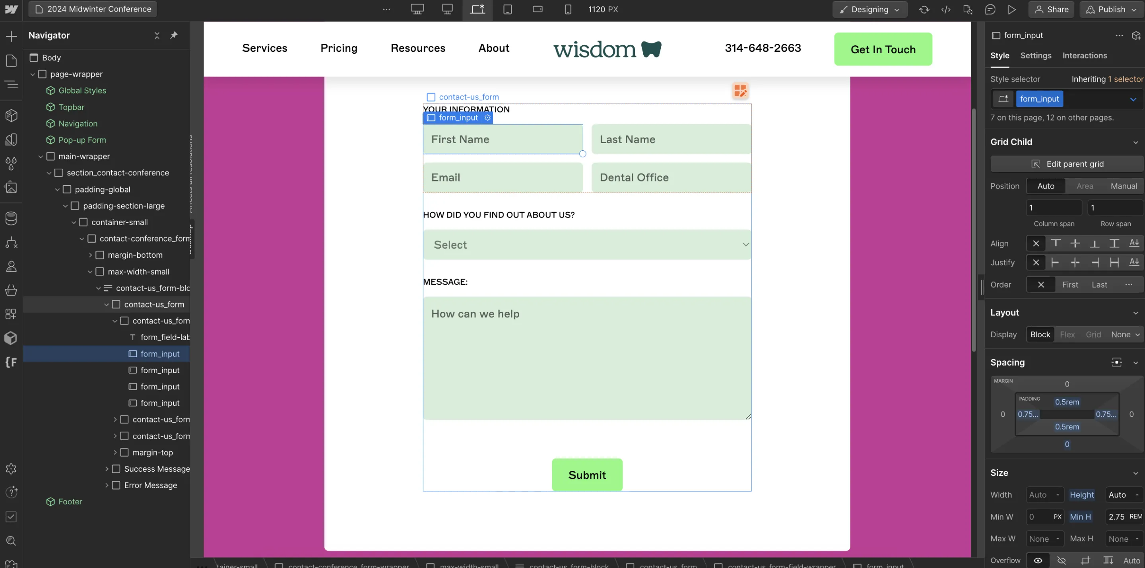Click the Min H value field

(x=1116, y=516)
